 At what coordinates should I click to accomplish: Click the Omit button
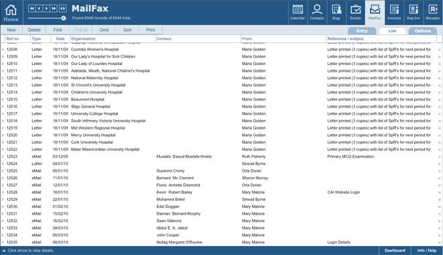tap(104, 30)
